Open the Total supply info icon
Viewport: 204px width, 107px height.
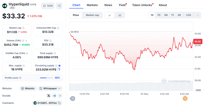point(55,53)
